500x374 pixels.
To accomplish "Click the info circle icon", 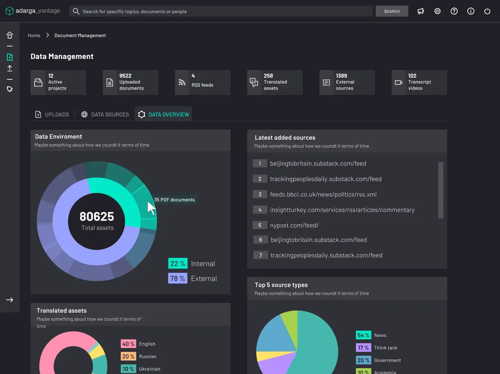I will click(x=470, y=11).
